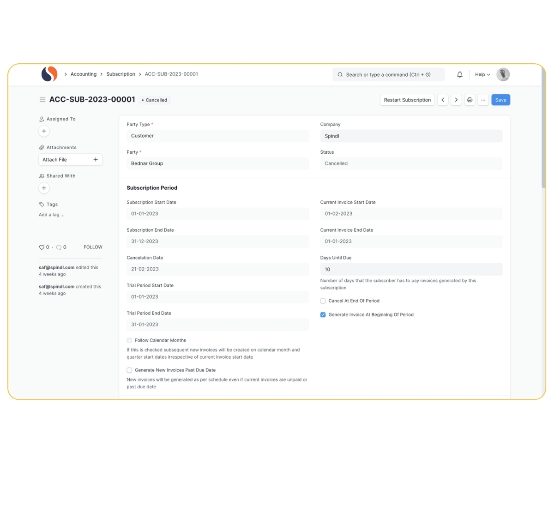Toggle the sidebar hamburger icon

(x=42, y=100)
